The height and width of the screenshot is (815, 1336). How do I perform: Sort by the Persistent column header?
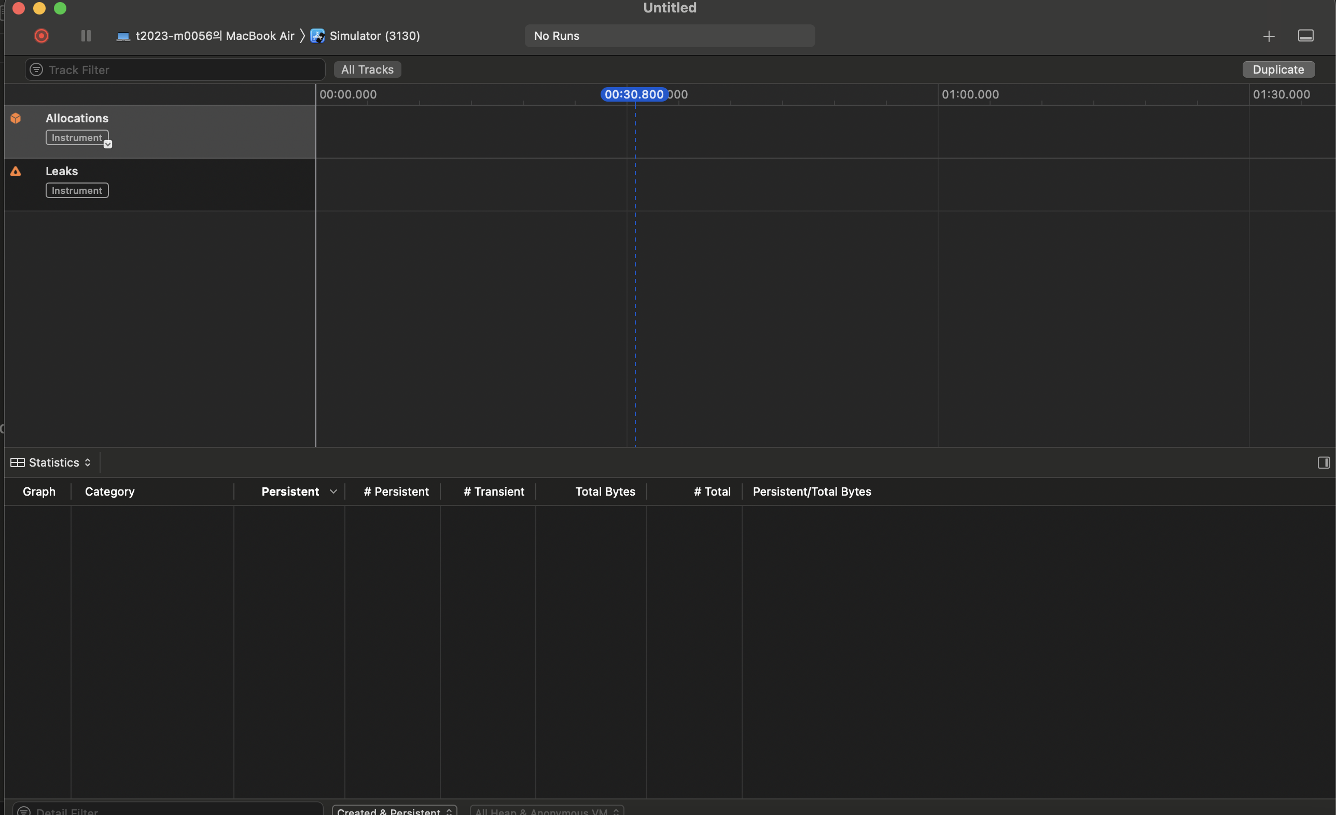(x=290, y=491)
